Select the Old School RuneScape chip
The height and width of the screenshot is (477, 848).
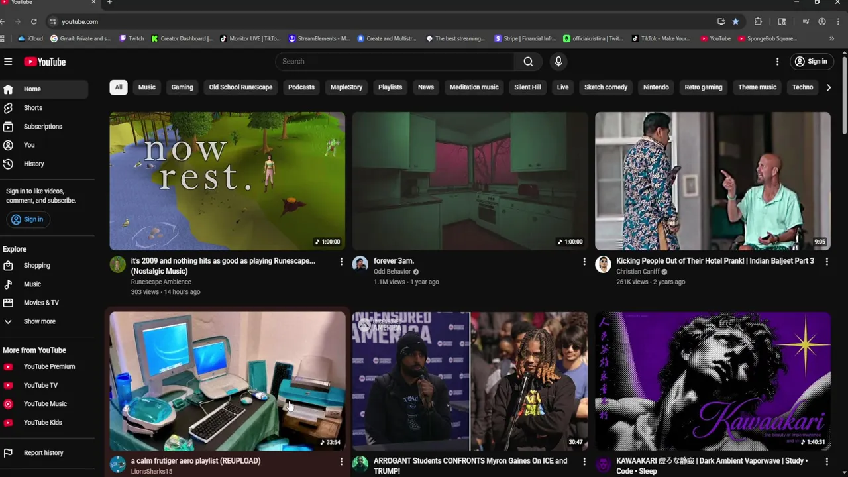[240, 87]
